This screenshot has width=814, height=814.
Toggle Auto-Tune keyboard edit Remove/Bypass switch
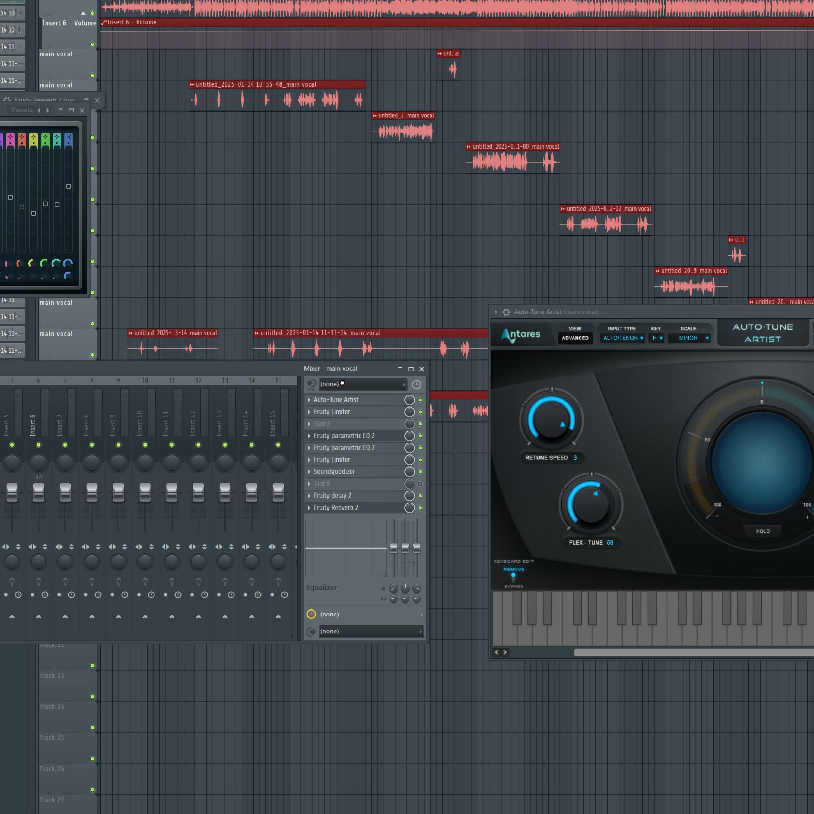point(513,577)
